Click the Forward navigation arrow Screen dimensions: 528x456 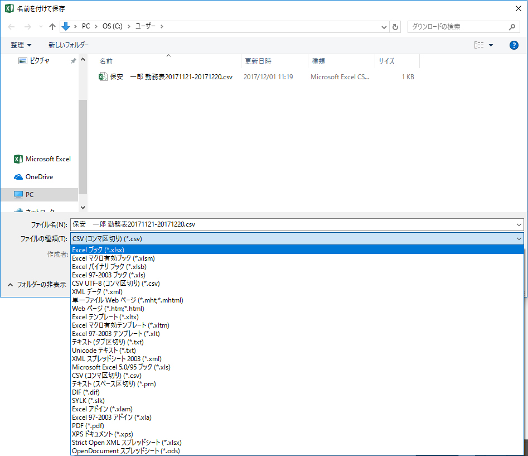(28, 27)
